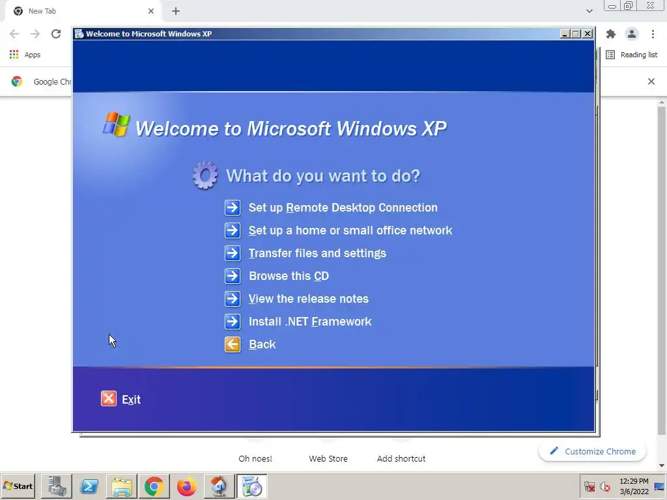The width and height of the screenshot is (667, 500).
Task: Click arrow icon beside View the release notes
Action: pyautogui.click(x=233, y=299)
